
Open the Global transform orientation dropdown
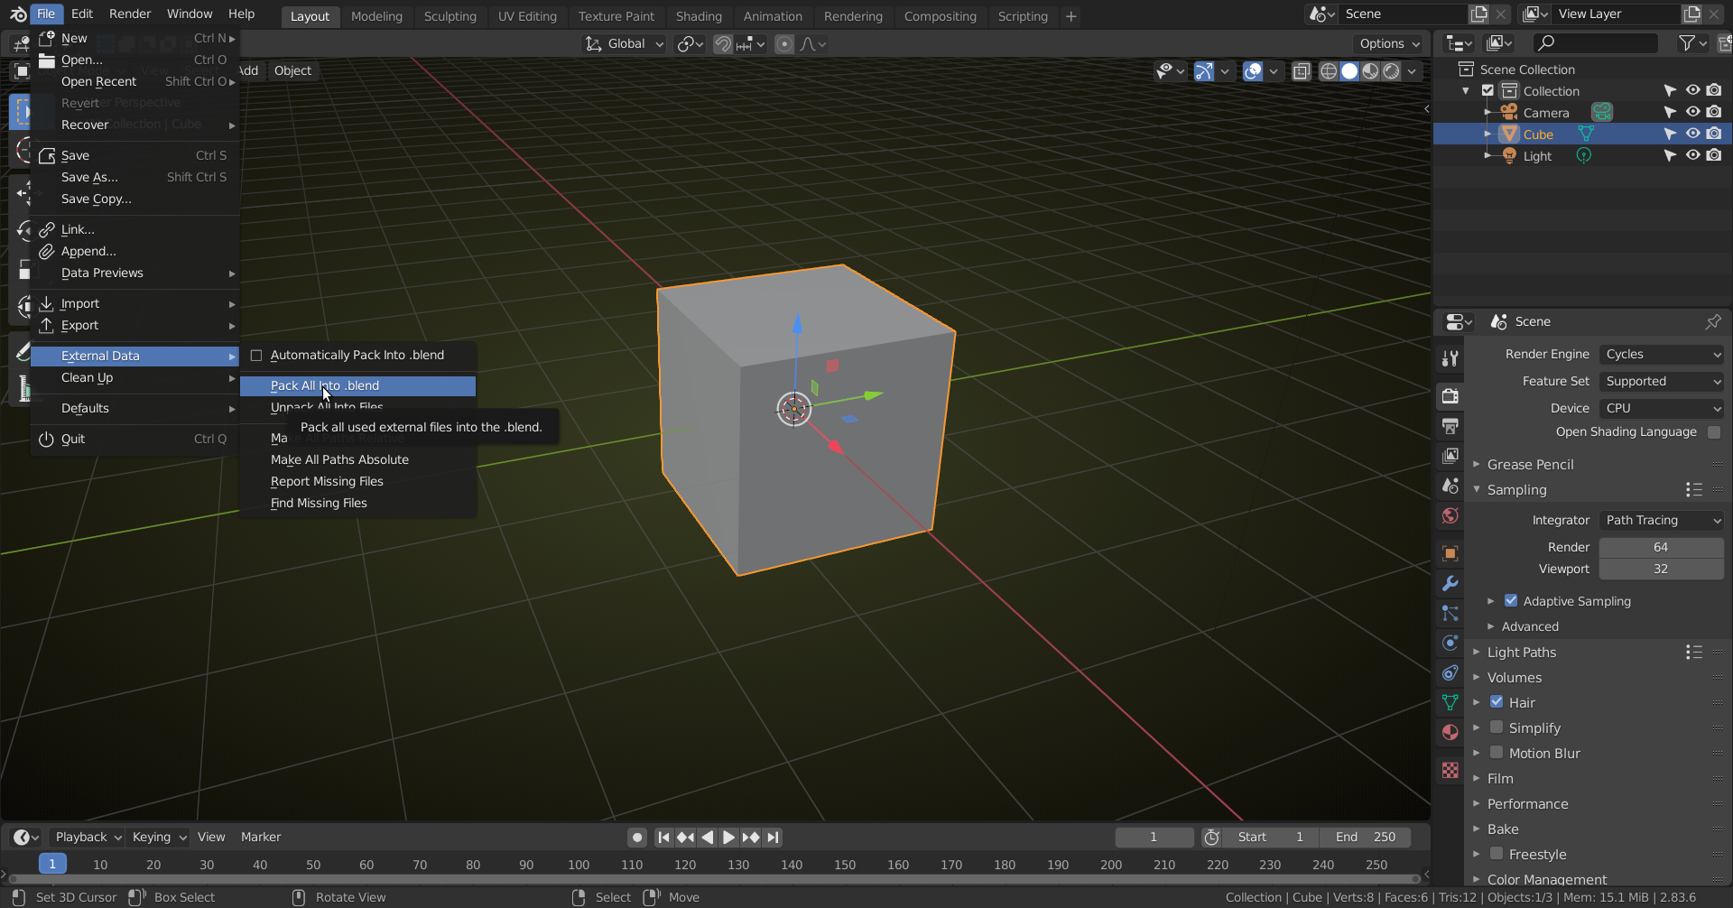pyautogui.click(x=625, y=44)
